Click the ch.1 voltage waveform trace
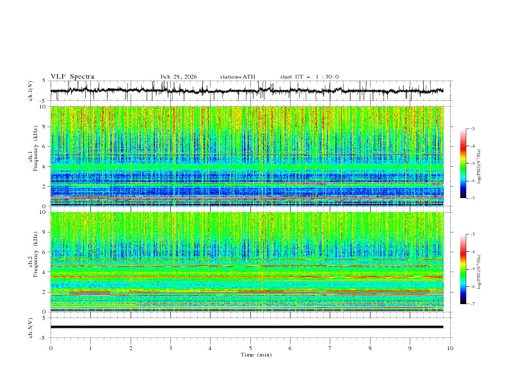 coord(246,91)
